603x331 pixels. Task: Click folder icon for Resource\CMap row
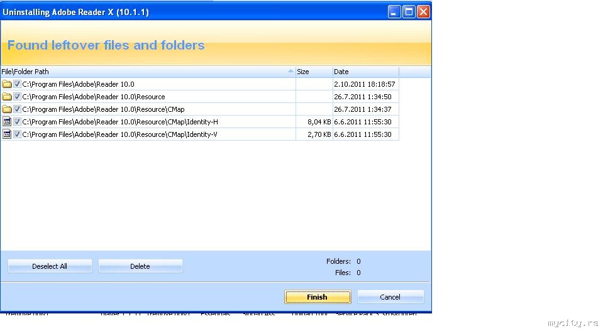(x=6, y=109)
